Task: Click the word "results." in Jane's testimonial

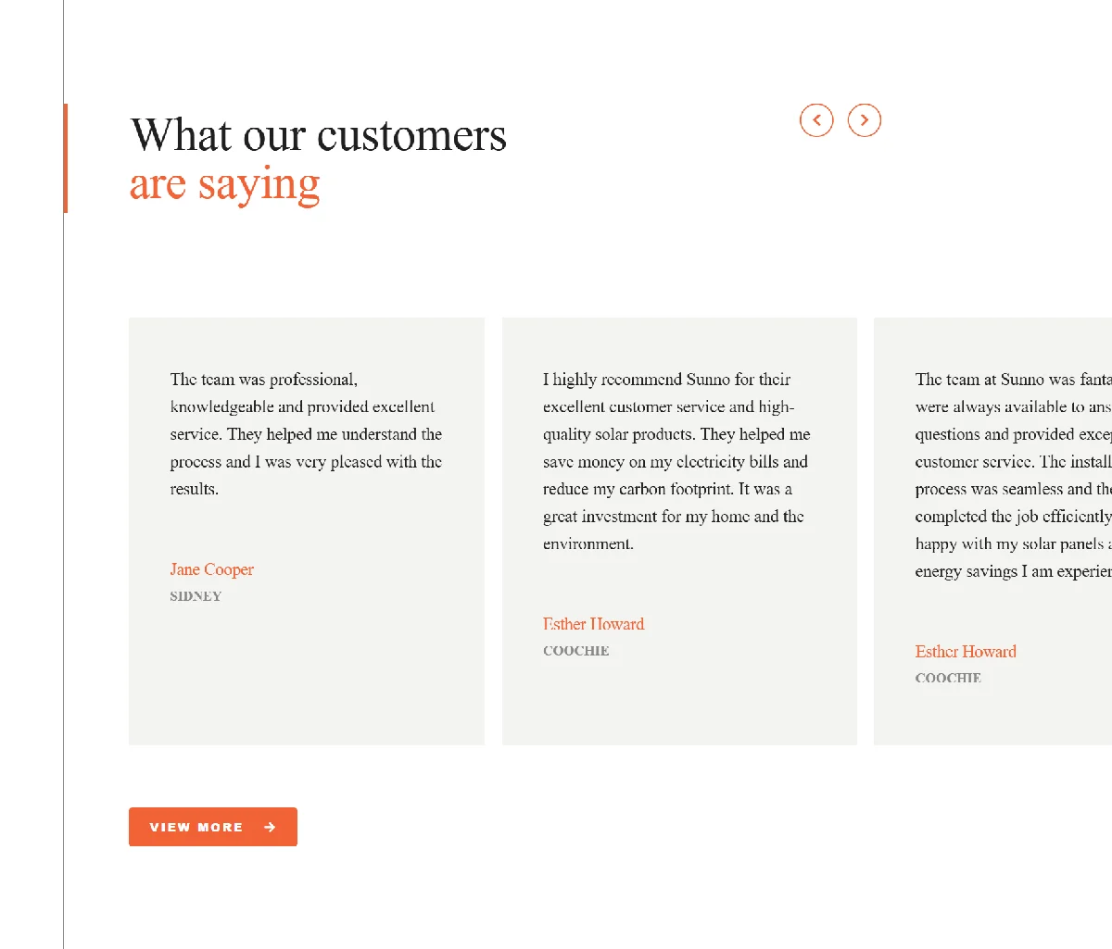Action: 194,490
